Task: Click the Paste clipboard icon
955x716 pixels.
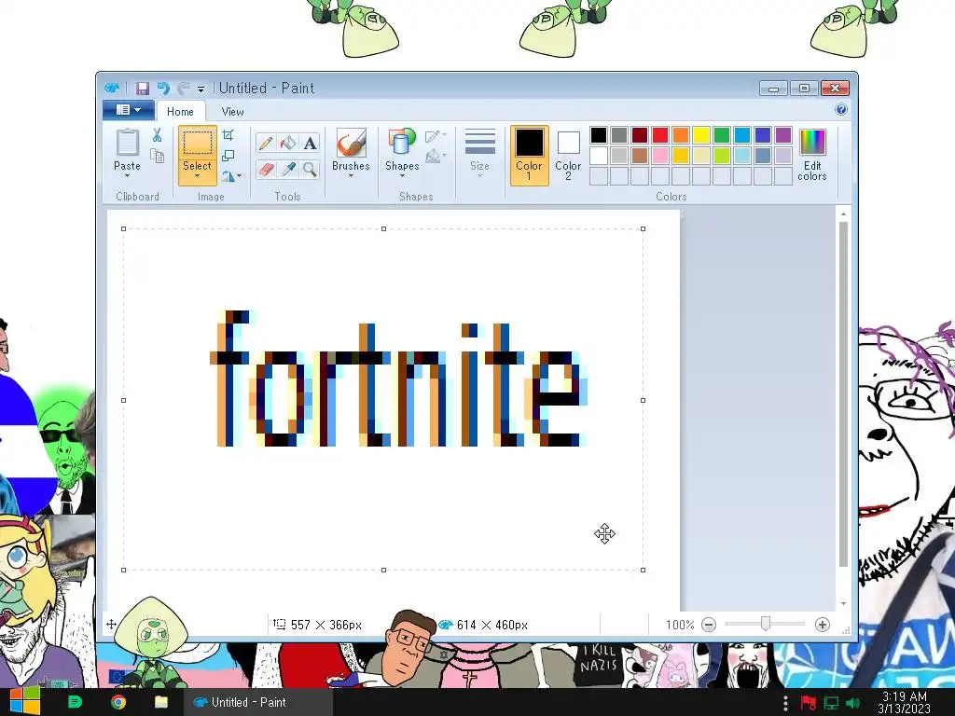Action: coord(127,143)
